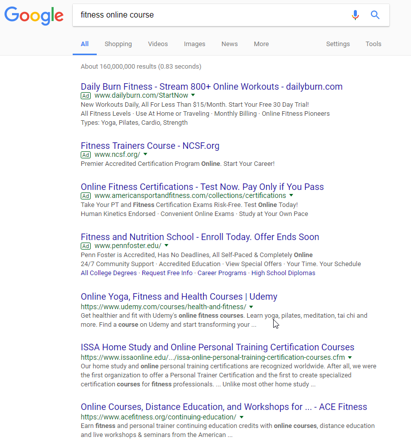Click the Ad badge beside www.ncsf.org
This screenshot has width=411, height=443.
pos(86,155)
